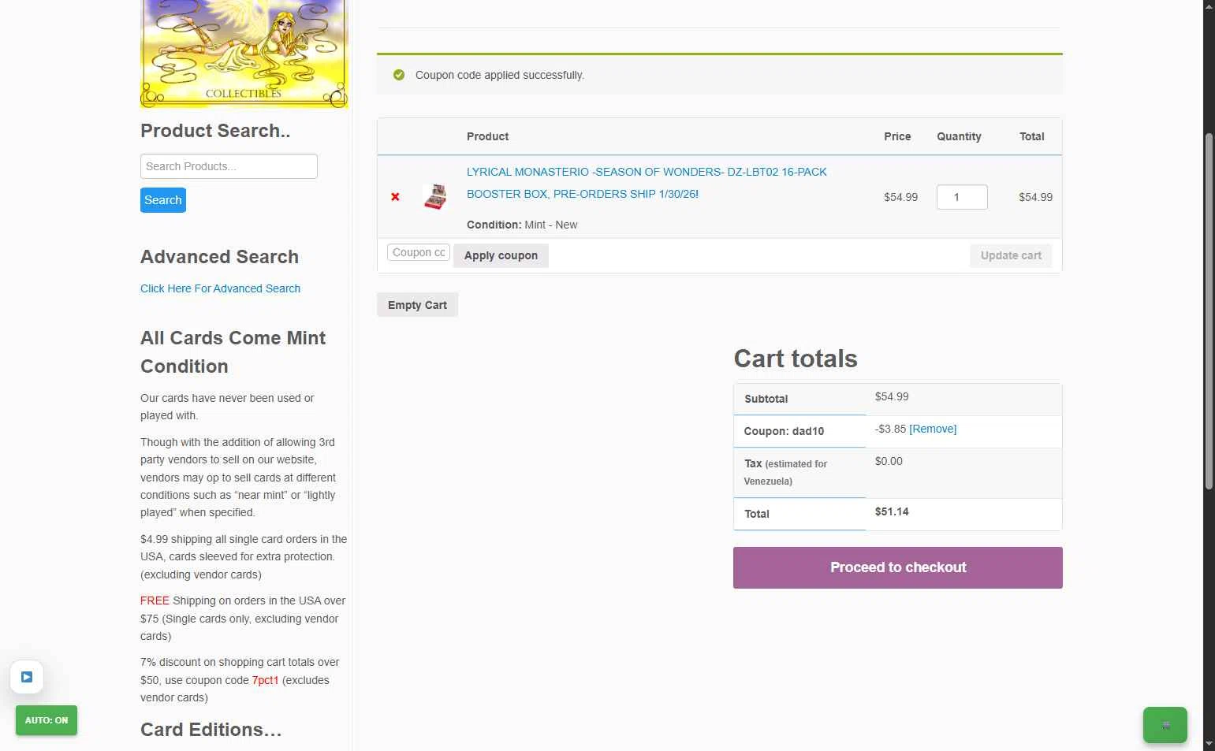This screenshot has width=1215, height=751.
Task: Click the $0.00 tax amount
Action: pyautogui.click(x=889, y=461)
